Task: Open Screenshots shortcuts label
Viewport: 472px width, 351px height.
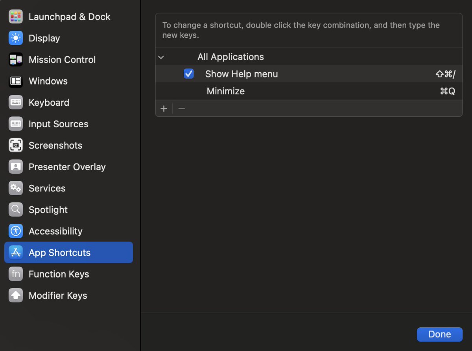Action: click(x=55, y=145)
